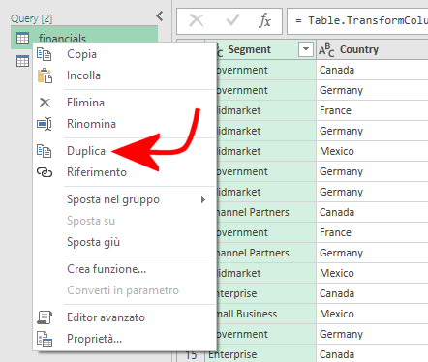Click the Canada cell in the first row

pos(372,70)
